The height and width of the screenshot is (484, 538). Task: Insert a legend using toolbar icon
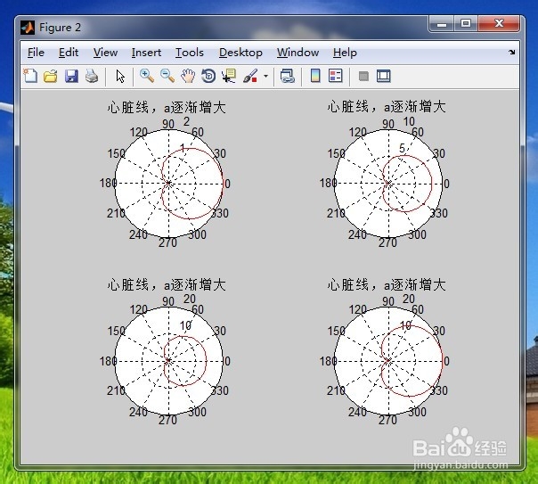(x=335, y=76)
